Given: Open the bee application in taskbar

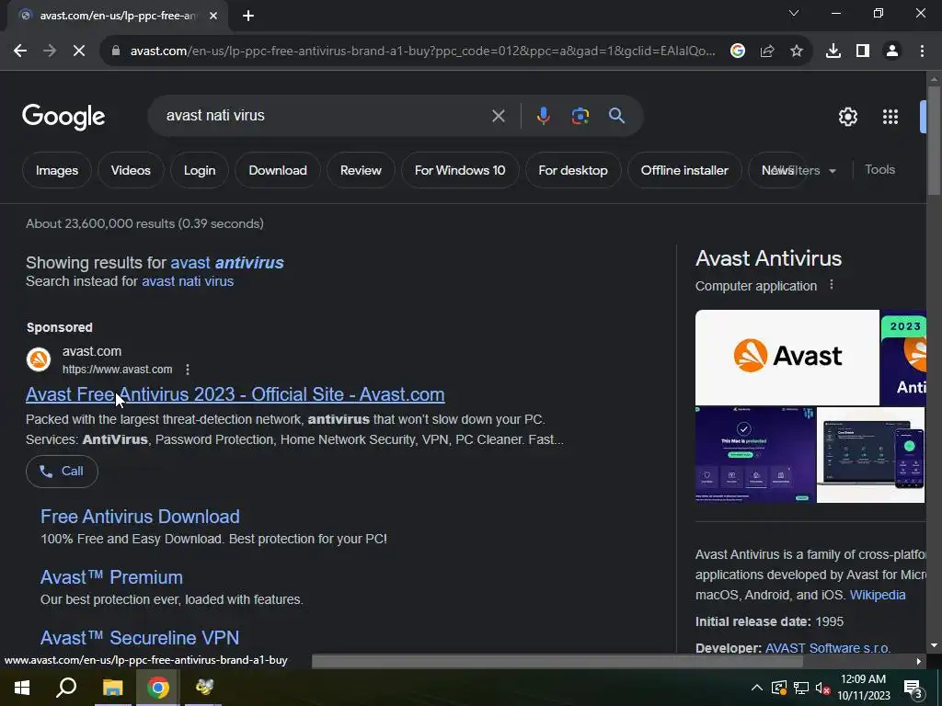Looking at the screenshot, I should [204, 688].
